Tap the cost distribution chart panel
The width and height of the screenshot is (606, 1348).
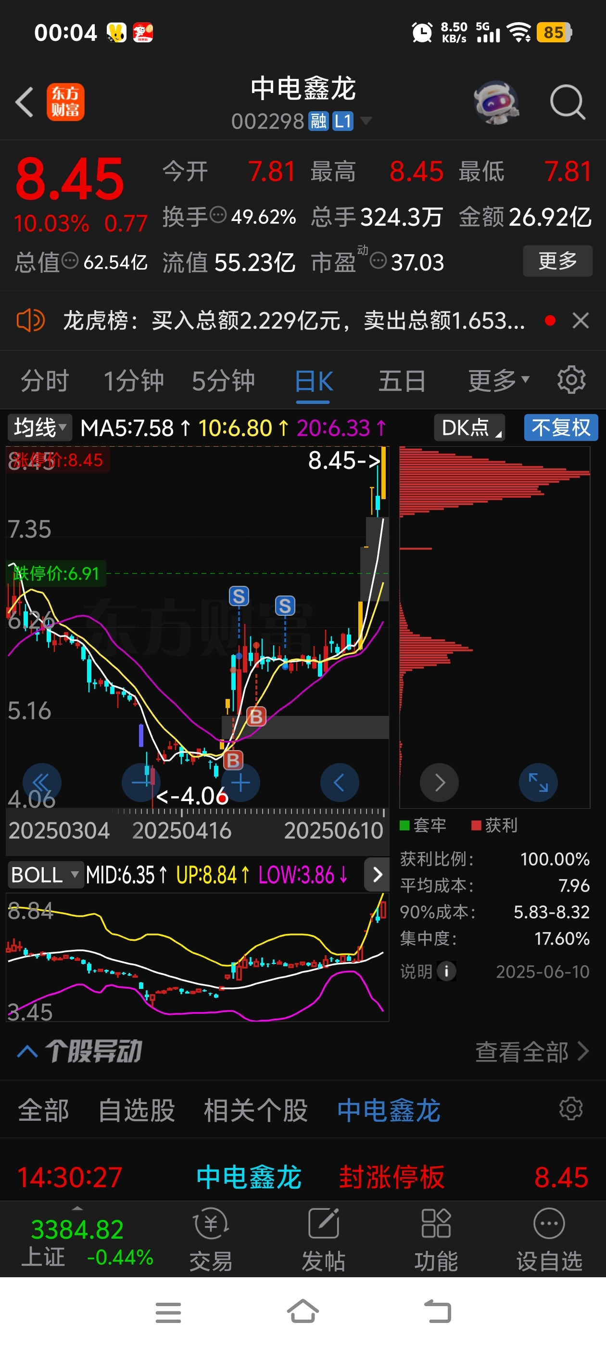pyautogui.click(x=494, y=627)
